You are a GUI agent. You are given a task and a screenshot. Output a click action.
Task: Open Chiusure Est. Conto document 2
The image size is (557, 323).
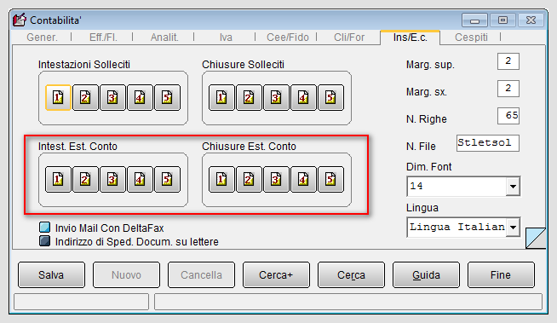click(249, 180)
